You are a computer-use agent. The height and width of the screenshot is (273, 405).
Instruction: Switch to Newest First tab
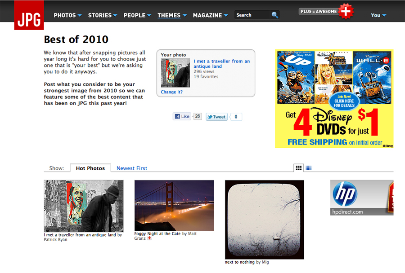[132, 168]
